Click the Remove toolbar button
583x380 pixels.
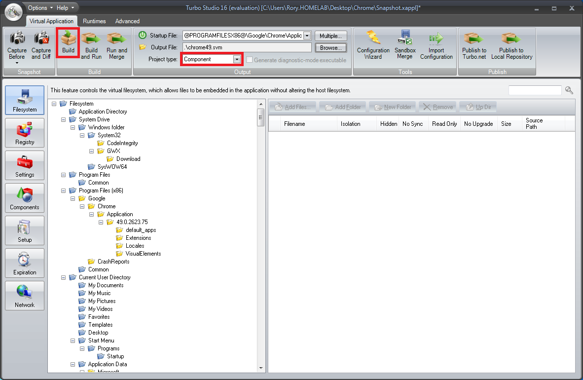point(438,107)
